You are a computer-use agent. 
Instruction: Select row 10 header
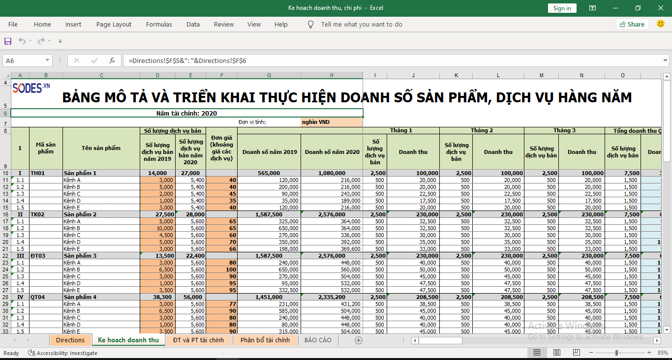(6, 173)
